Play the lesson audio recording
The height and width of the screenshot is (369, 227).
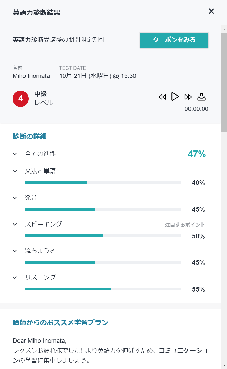pyautogui.click(x=175, y=97)
